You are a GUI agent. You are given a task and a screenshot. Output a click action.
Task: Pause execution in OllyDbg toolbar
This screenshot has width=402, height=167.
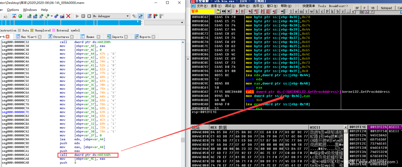(x=242, y=11)
